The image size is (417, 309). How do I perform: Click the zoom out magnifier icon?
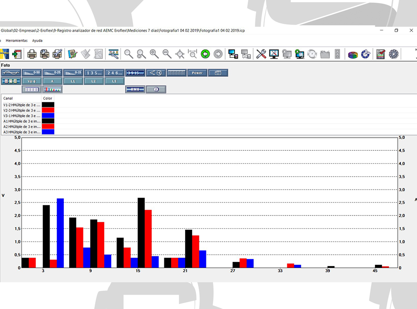coord(167,54)
